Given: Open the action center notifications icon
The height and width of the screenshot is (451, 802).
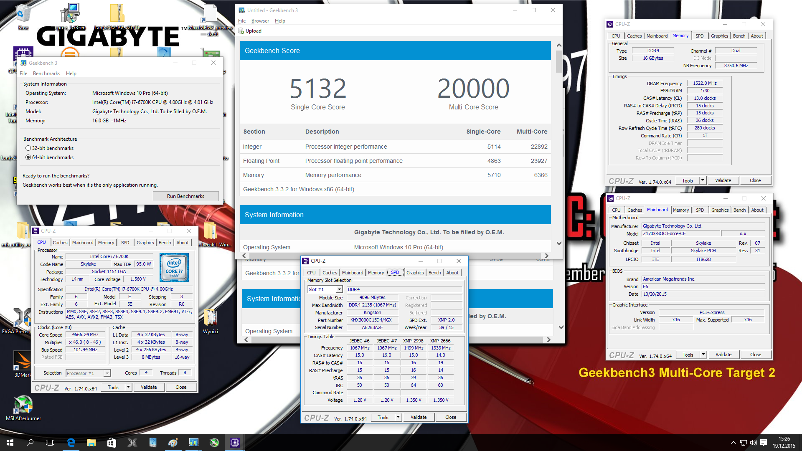Looking at the screenshot, I should [x=764, y=443].
